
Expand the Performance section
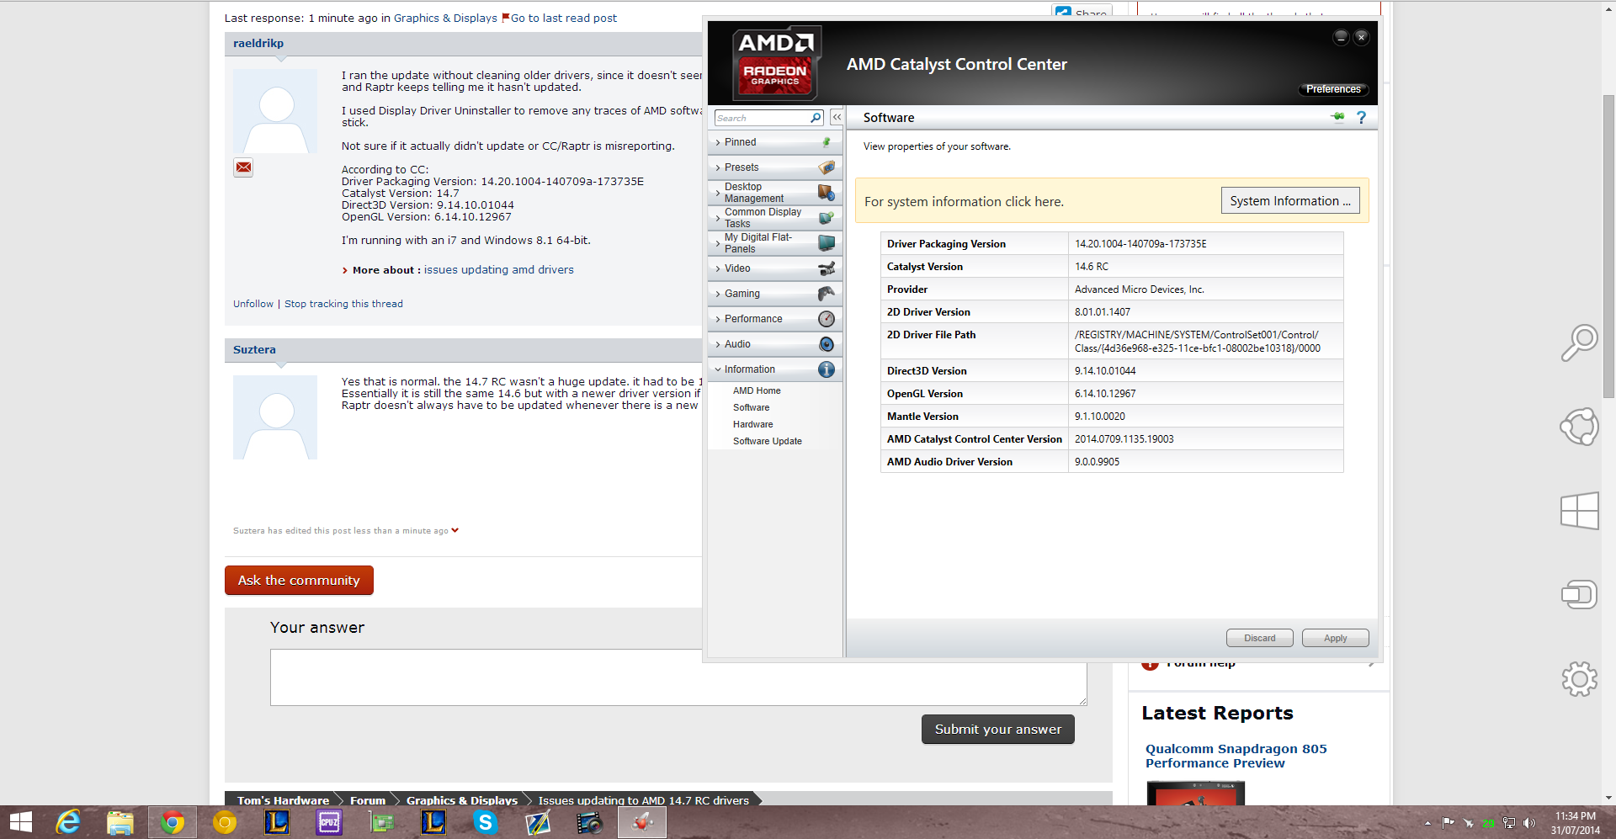[775, 319]
